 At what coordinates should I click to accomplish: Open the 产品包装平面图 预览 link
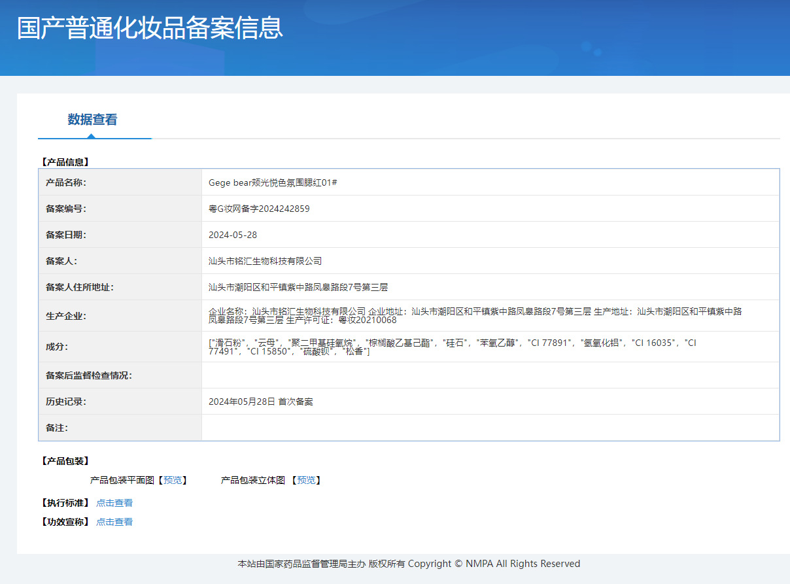[x=173, y=479]
